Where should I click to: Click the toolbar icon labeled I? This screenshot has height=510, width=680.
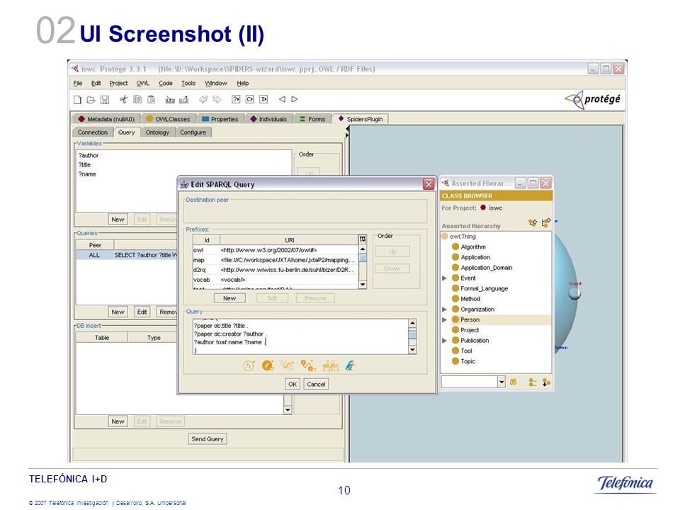263,99
